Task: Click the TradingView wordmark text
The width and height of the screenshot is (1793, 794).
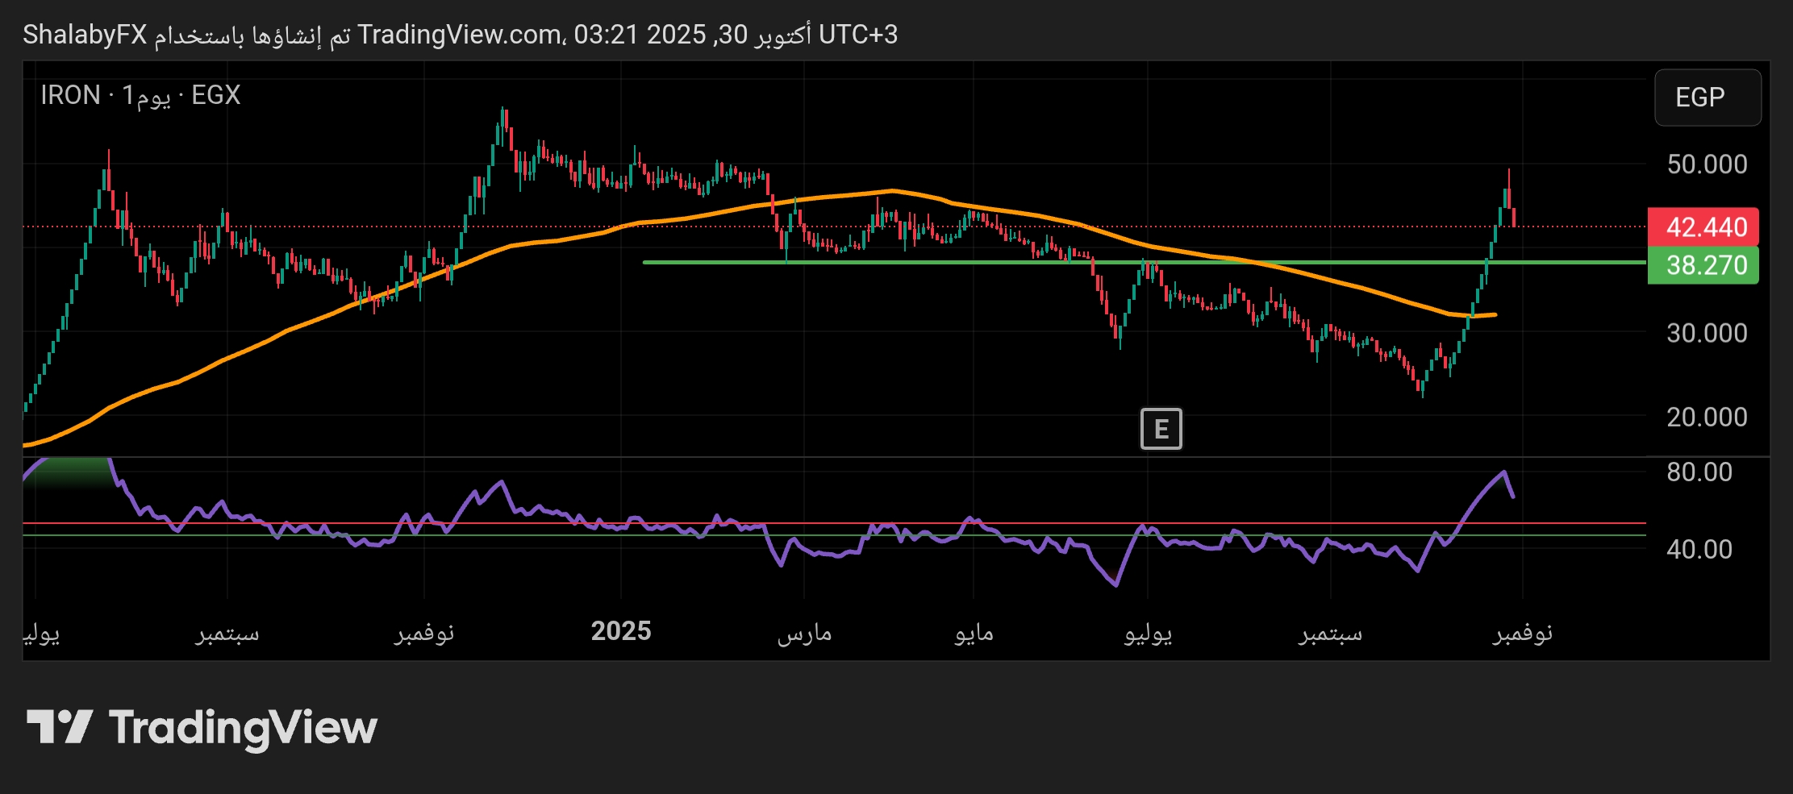Action: point(243,728)
